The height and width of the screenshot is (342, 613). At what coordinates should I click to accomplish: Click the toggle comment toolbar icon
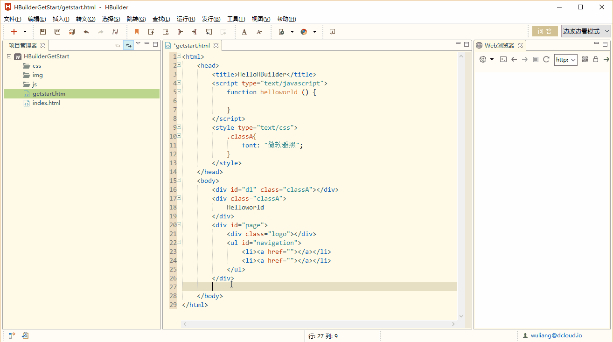209,32
